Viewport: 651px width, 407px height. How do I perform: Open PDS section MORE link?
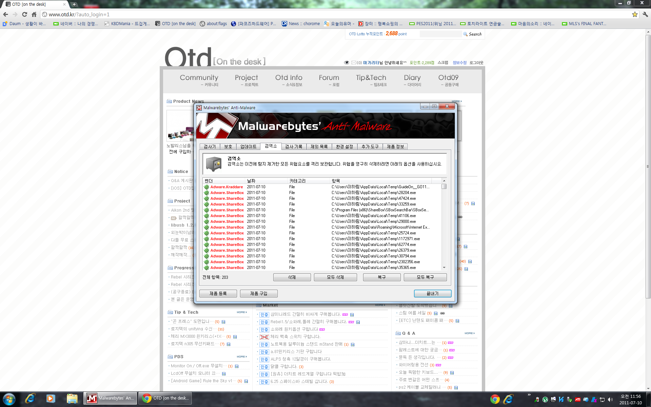(x=242, y=357)
